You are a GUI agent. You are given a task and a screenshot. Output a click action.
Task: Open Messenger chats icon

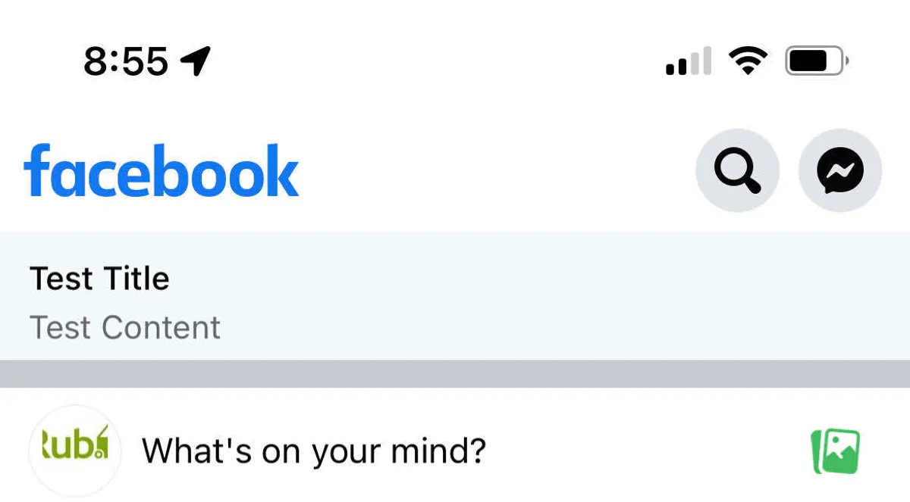click(840, 171)
